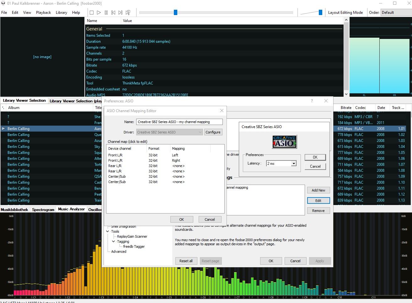The height and width of the screenshot is (303, 412).
Task: Click the Edit mapping button
Action: click(318, 201)
